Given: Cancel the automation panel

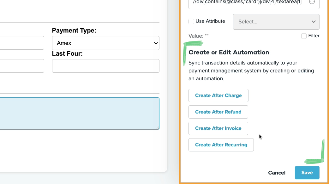Looking at the screenshot, I should coord(277,173).
